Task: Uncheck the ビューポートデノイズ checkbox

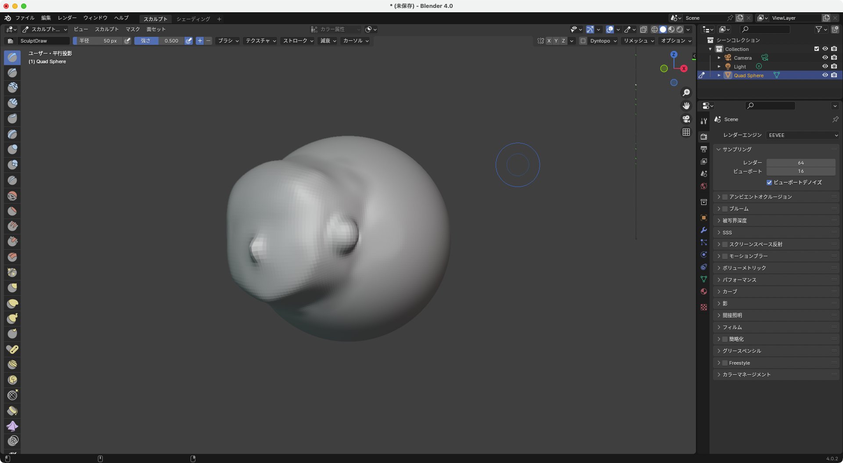Action: [769, 183]
